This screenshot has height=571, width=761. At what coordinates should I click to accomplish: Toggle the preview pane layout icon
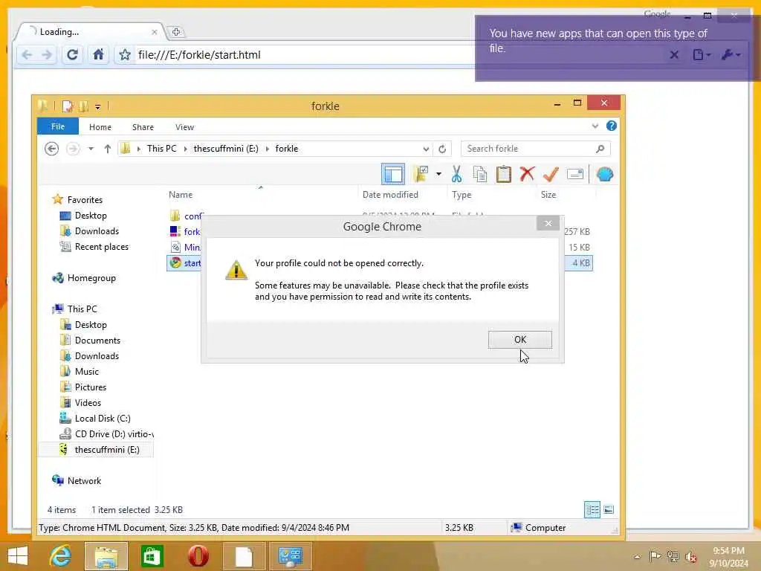click(392, 174)
